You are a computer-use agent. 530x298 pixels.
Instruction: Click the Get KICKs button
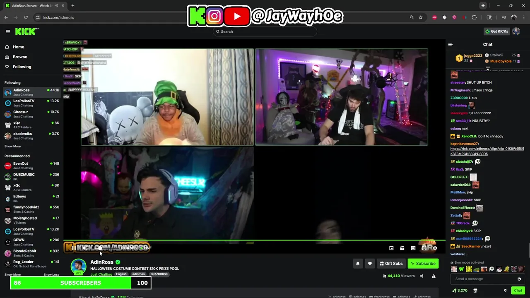(496, 31)
